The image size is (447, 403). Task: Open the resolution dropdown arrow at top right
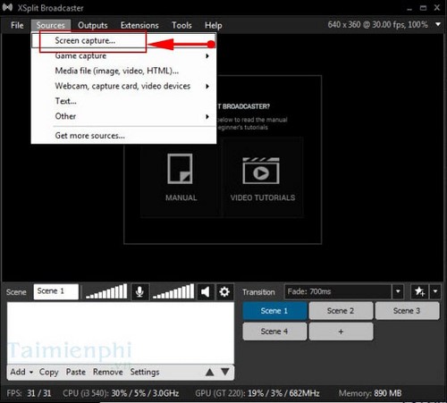pyautogui.click(x=438, y=24)
